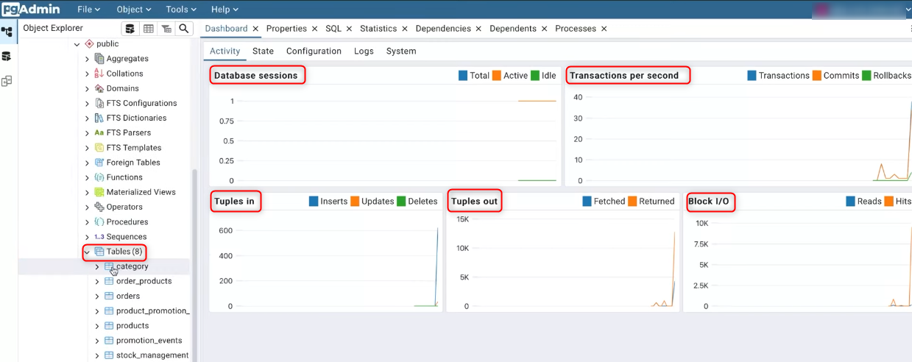The image size is (912, 362).
Task: Expand the products table node
Action: pyautogui.click(x=97, y=326)
